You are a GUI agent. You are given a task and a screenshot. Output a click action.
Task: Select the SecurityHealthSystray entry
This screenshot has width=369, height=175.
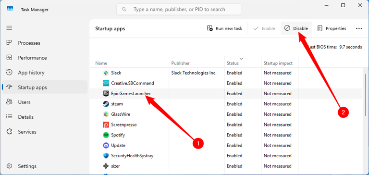point(132,156)
